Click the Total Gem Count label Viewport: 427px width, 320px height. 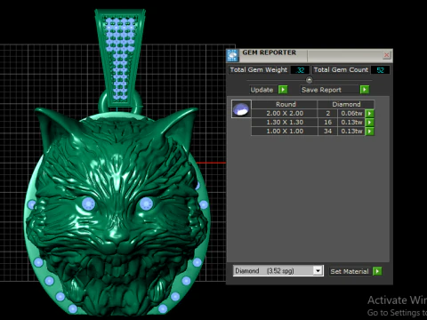click(341, 70)
